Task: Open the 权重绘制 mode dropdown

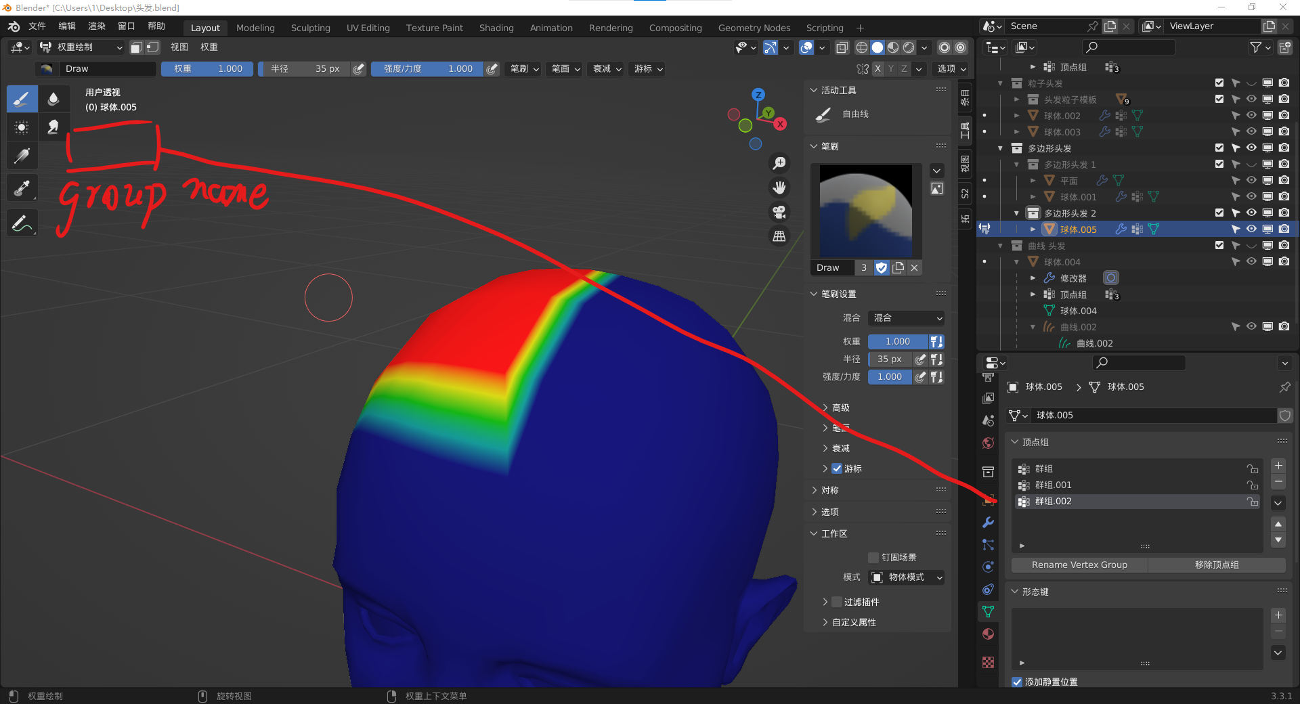Action: tap(81, 47)
